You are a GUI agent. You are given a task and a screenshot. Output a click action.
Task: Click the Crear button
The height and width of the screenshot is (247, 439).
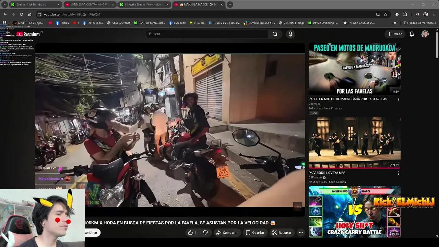pos(394,34)
